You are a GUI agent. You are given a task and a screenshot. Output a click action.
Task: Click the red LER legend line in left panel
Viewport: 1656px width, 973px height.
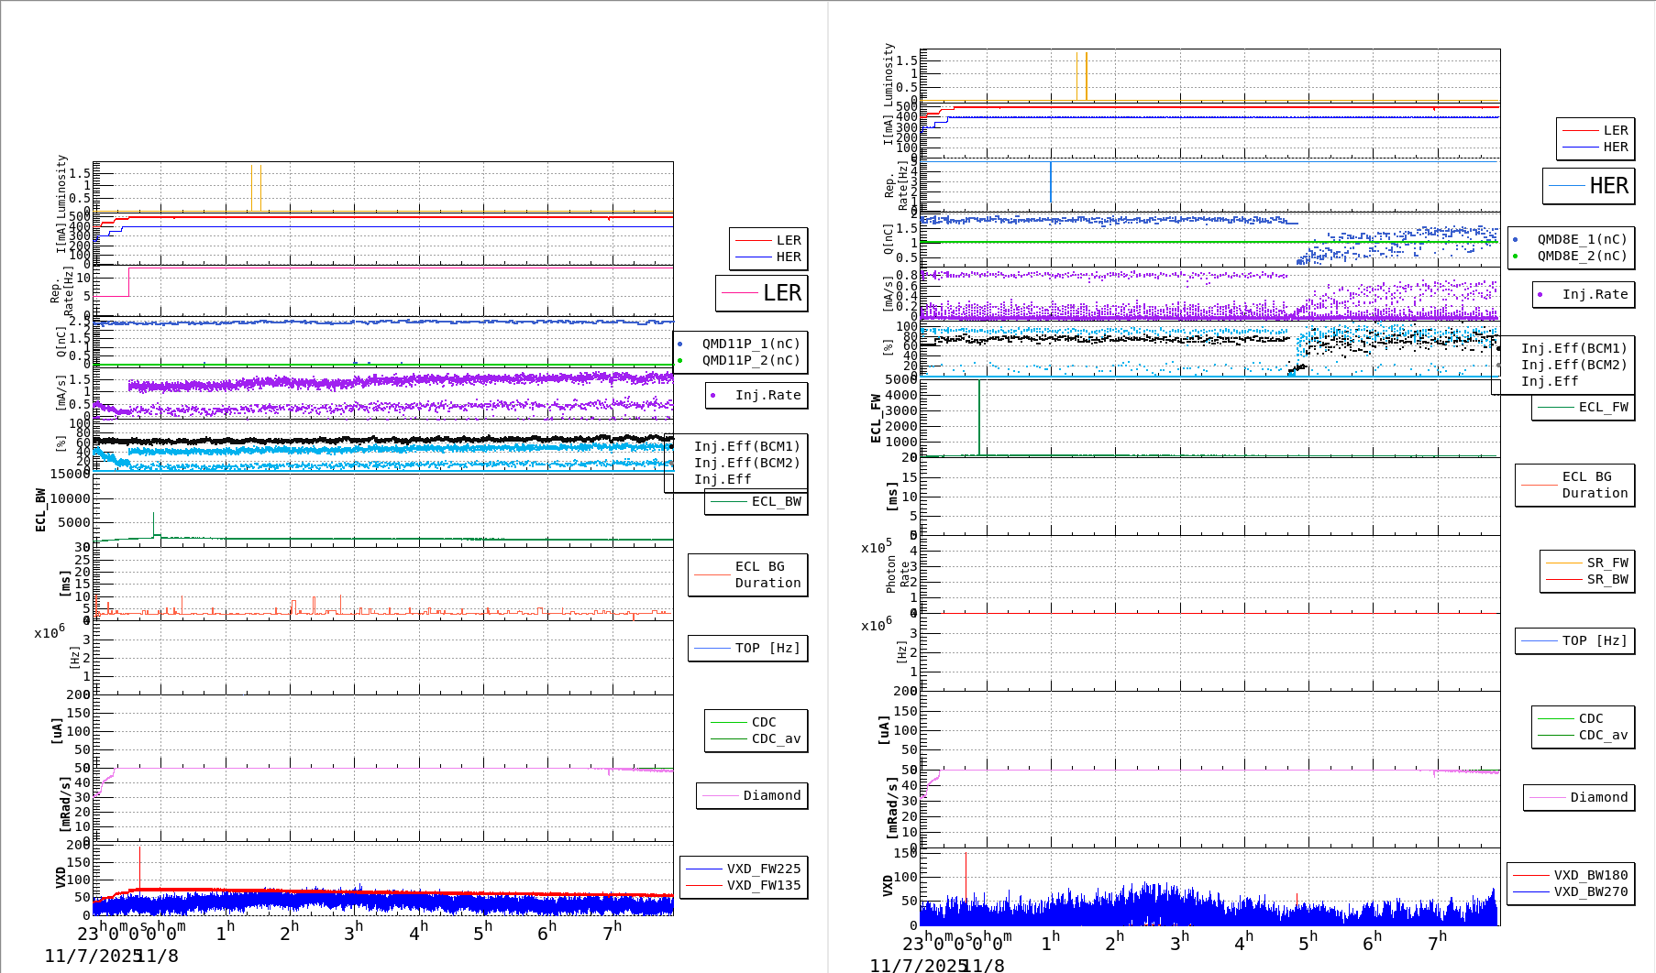pos(753,241)
